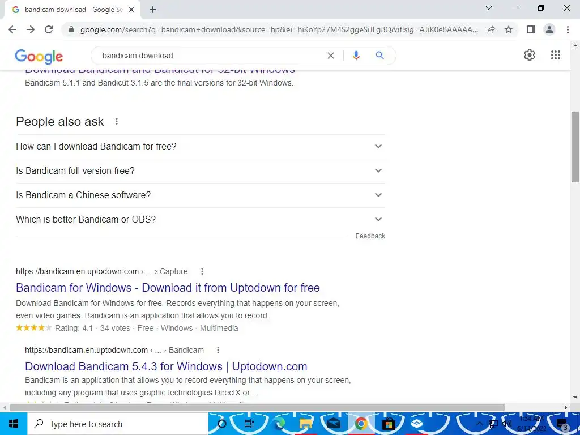
Task: Open a new browser tab
Action: coord(153,10)
